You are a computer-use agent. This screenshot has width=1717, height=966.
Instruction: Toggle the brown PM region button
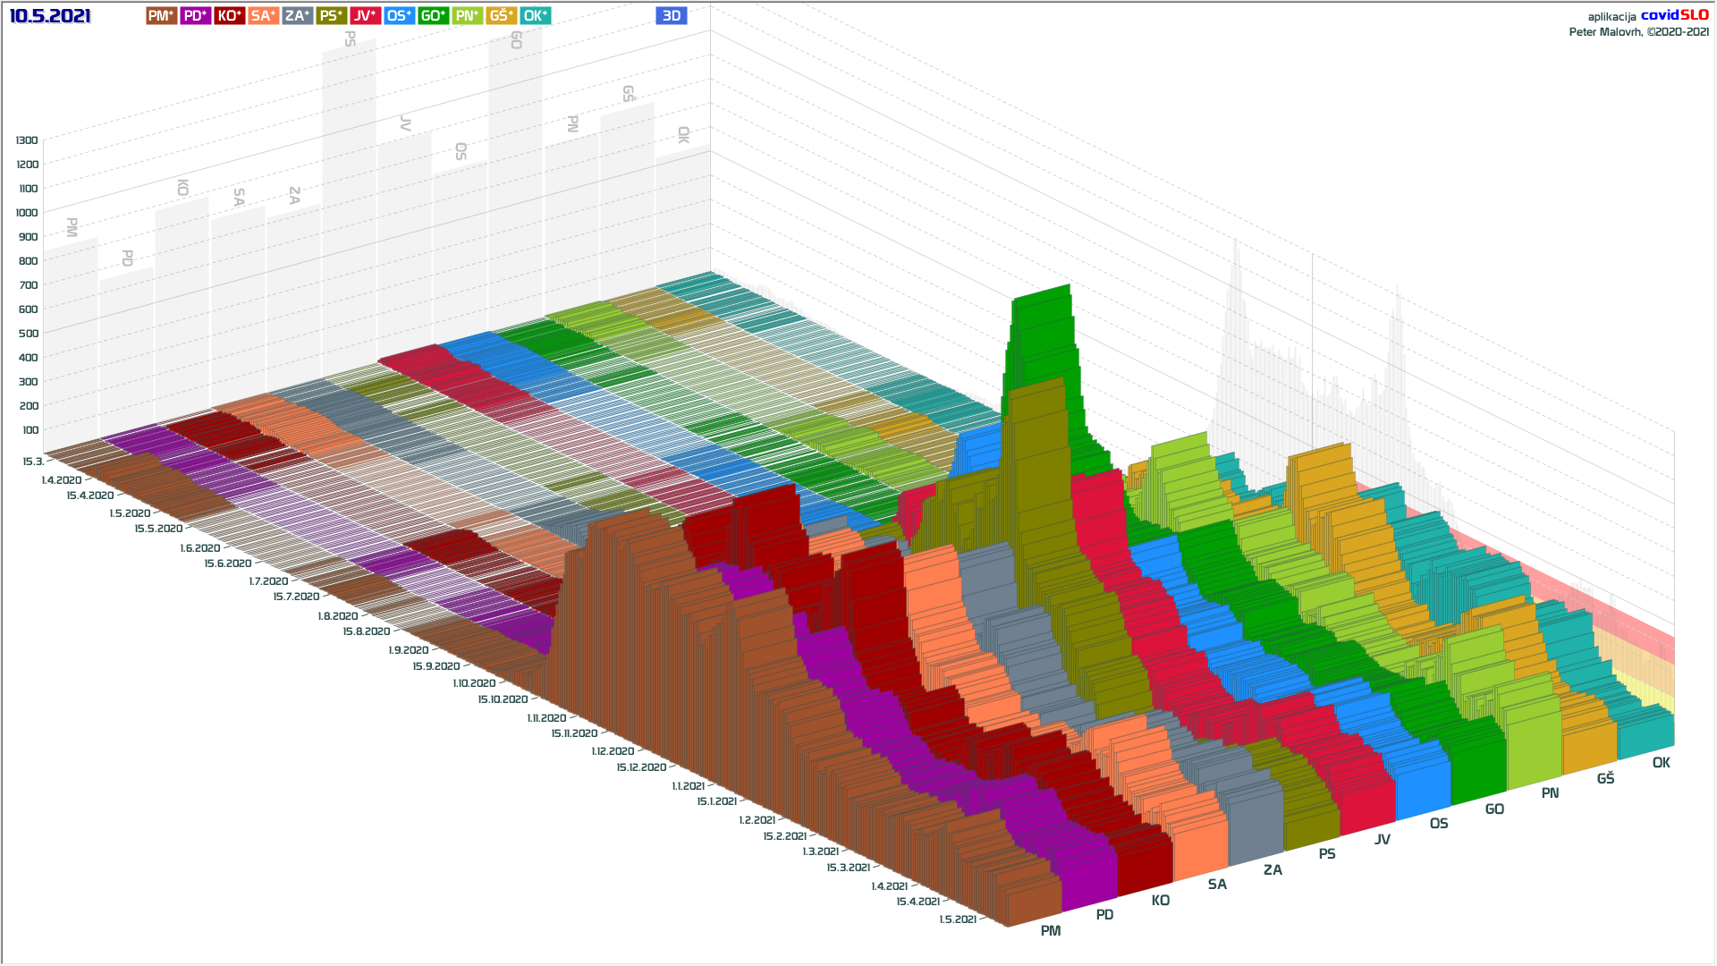coord(161,16)
